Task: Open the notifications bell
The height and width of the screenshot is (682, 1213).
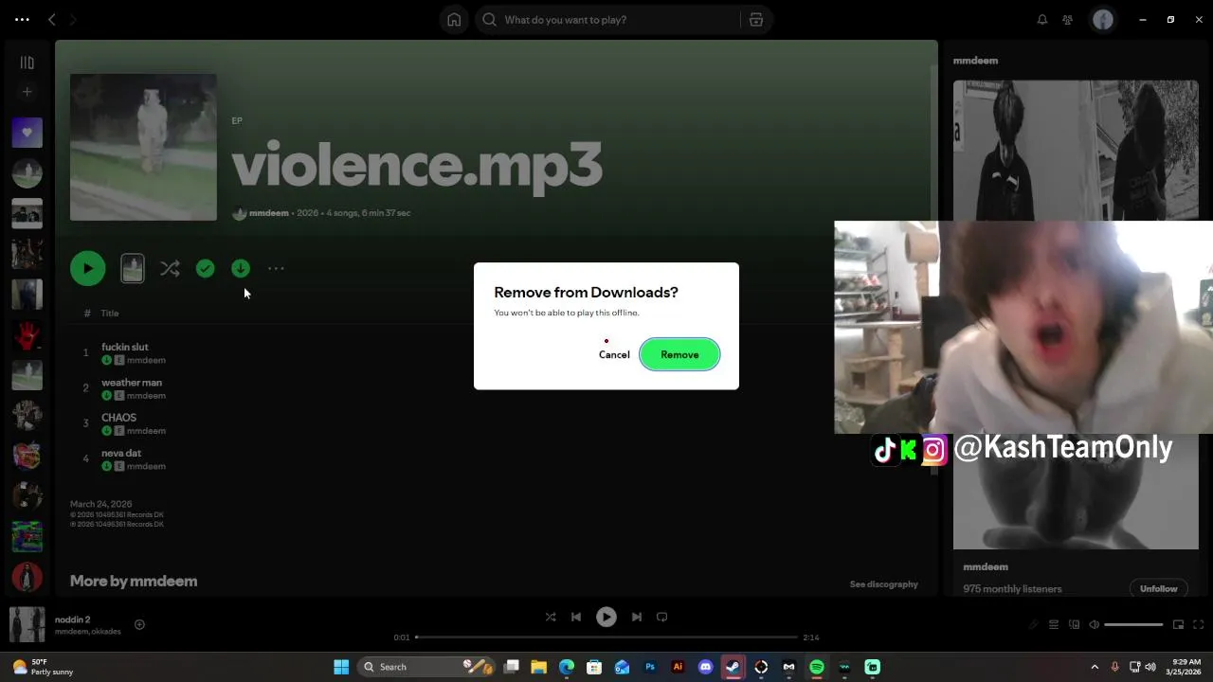Action: [1042, 19]
